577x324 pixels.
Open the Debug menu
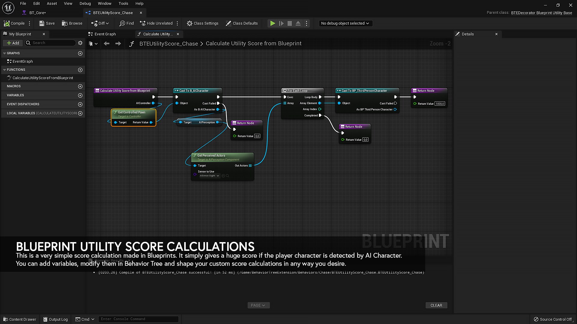tap(85, 3)
